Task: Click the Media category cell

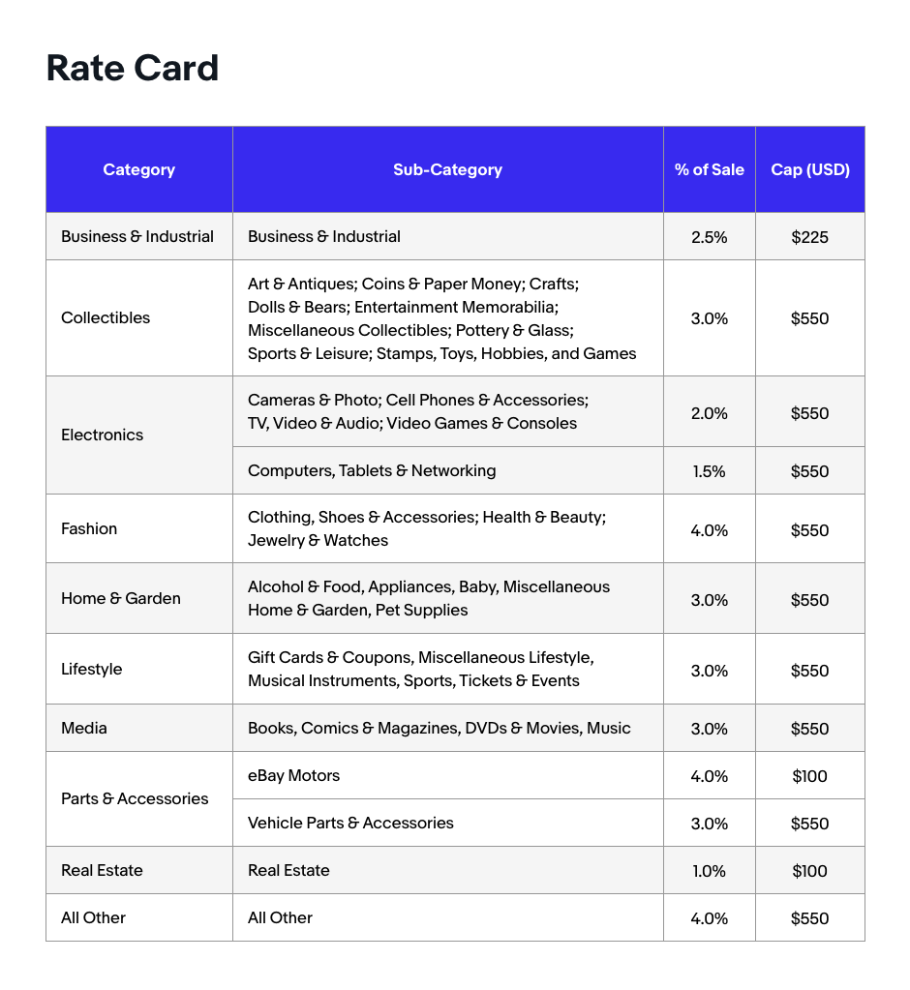Action: tap(84, 728)
